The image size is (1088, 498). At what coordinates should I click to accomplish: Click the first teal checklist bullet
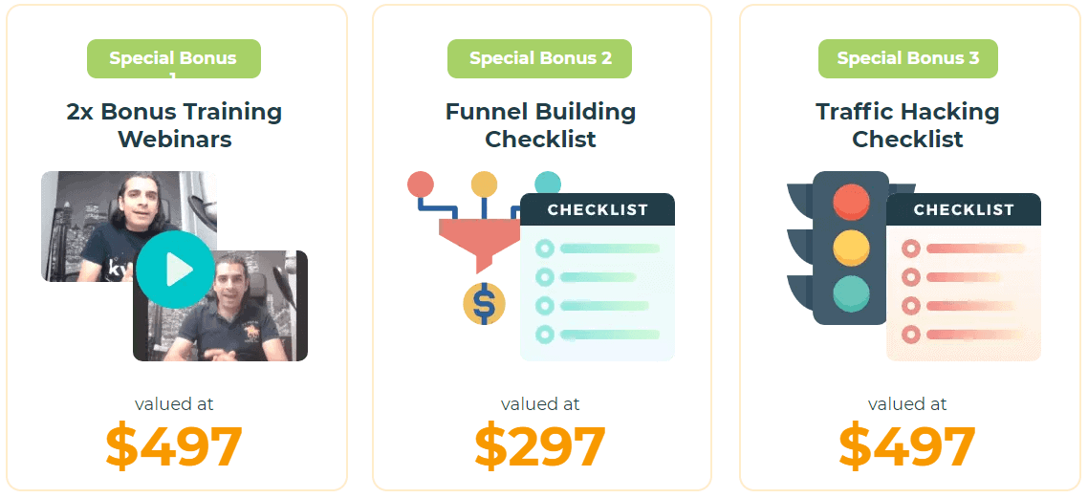tap(545, 249)
